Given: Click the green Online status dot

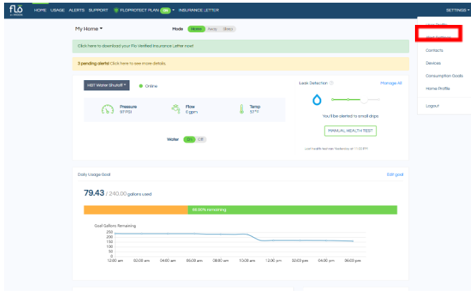Looking at the screenshot, I should pos(140,86).
